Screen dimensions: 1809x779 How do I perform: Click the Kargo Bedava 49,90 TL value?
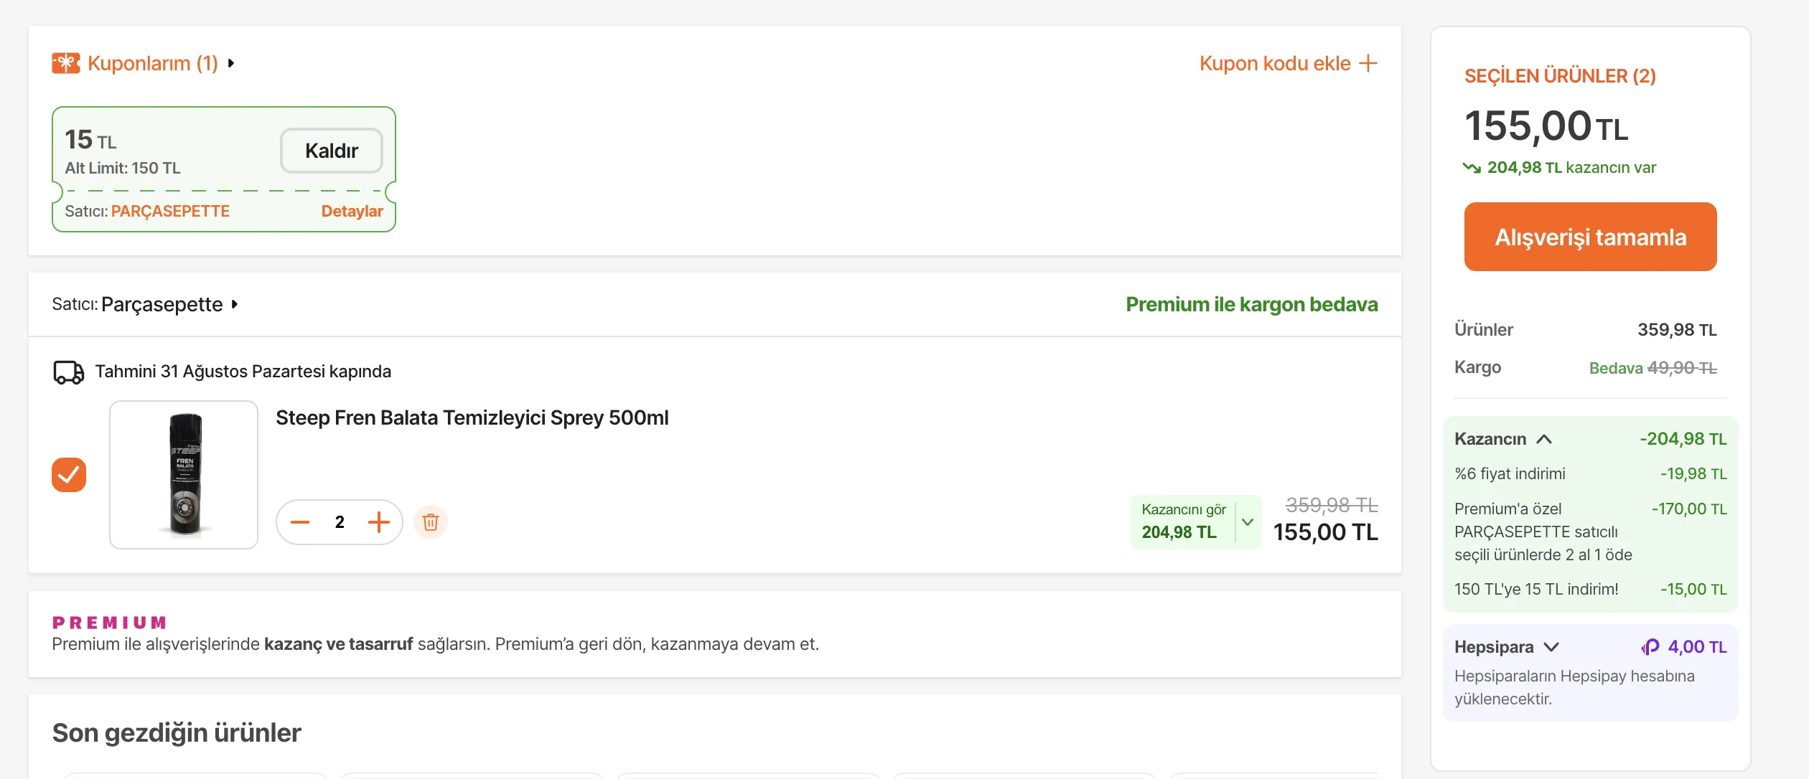(x=1653, y=368)
